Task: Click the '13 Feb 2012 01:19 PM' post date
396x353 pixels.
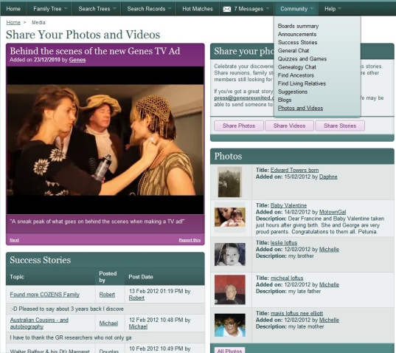Action: click(156, 291)
